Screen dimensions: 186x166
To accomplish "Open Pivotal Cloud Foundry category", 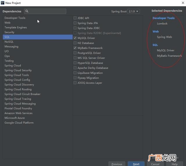I will 37,108.
